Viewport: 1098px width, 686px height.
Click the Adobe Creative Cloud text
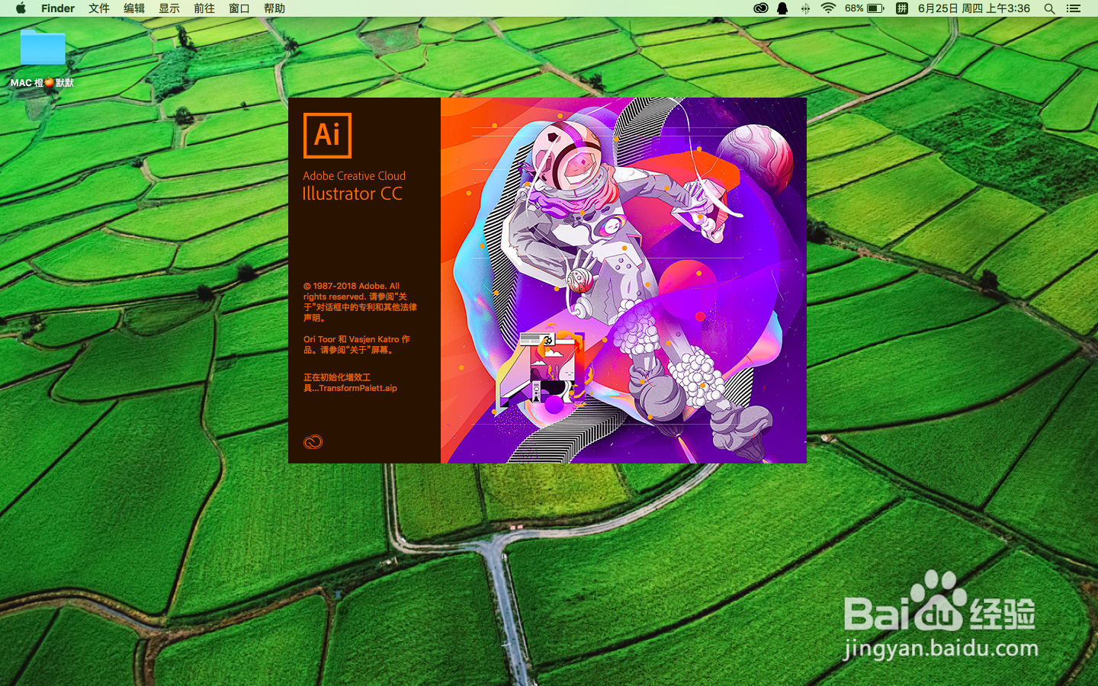tap(355, 175)
